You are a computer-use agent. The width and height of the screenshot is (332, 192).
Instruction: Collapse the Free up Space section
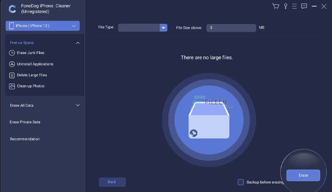(x=77, y=43)
